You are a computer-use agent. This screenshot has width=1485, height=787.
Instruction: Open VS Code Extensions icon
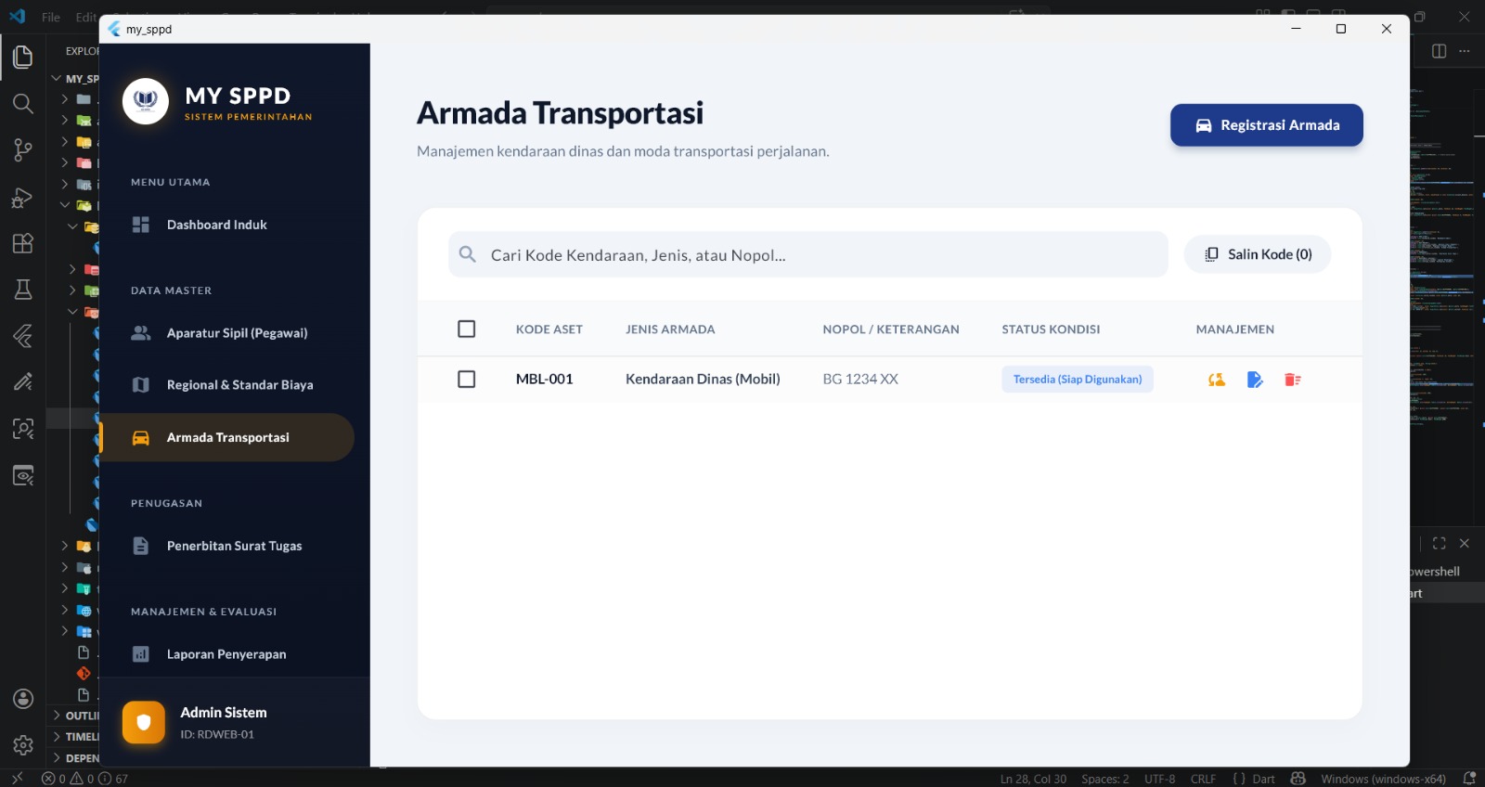tap(22, 243)
